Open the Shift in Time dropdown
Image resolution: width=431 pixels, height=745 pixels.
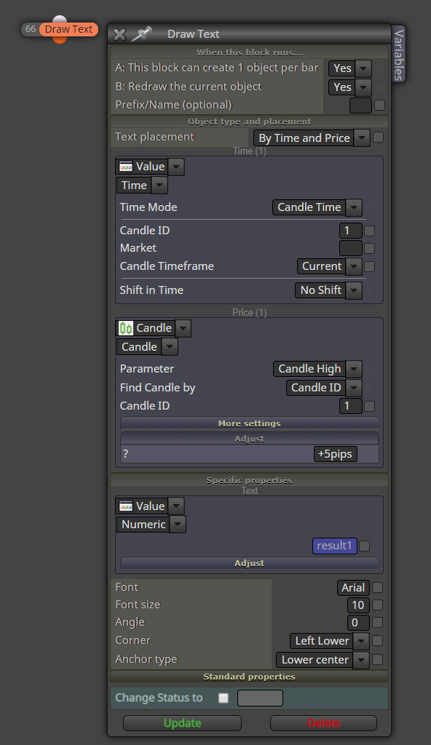pyautogui.click(x=354, y=290)
